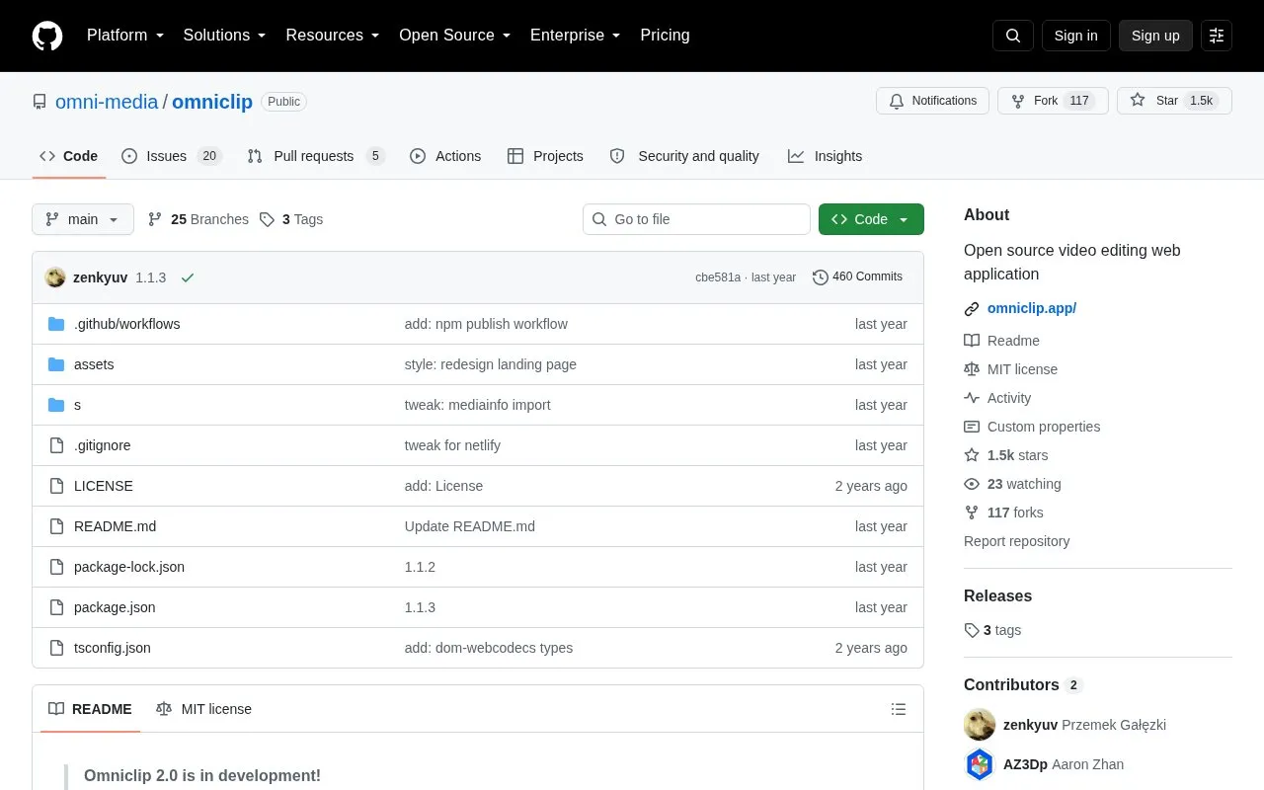1264x790 pixels.
Task: Open the README.md file
Action: [x=115, y=526]
